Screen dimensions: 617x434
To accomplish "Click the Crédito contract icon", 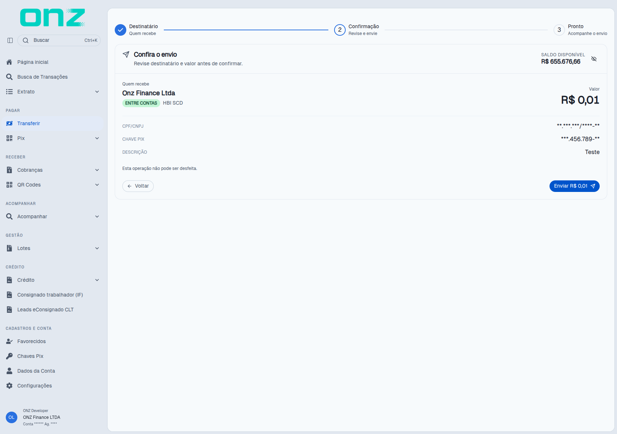I will click(x=9, y=280).
